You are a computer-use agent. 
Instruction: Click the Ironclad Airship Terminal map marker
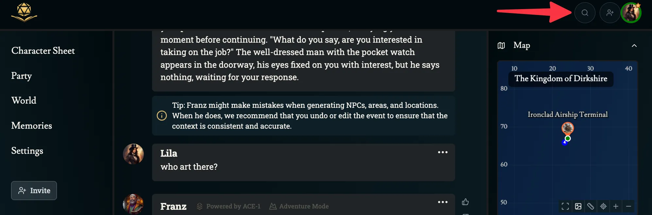[568, 128]
